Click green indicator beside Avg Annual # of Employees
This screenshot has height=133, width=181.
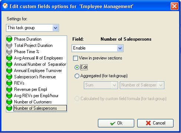9,58
